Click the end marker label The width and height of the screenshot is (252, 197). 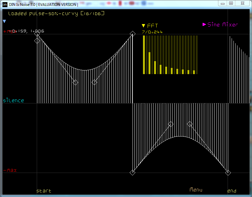(232, 191)
